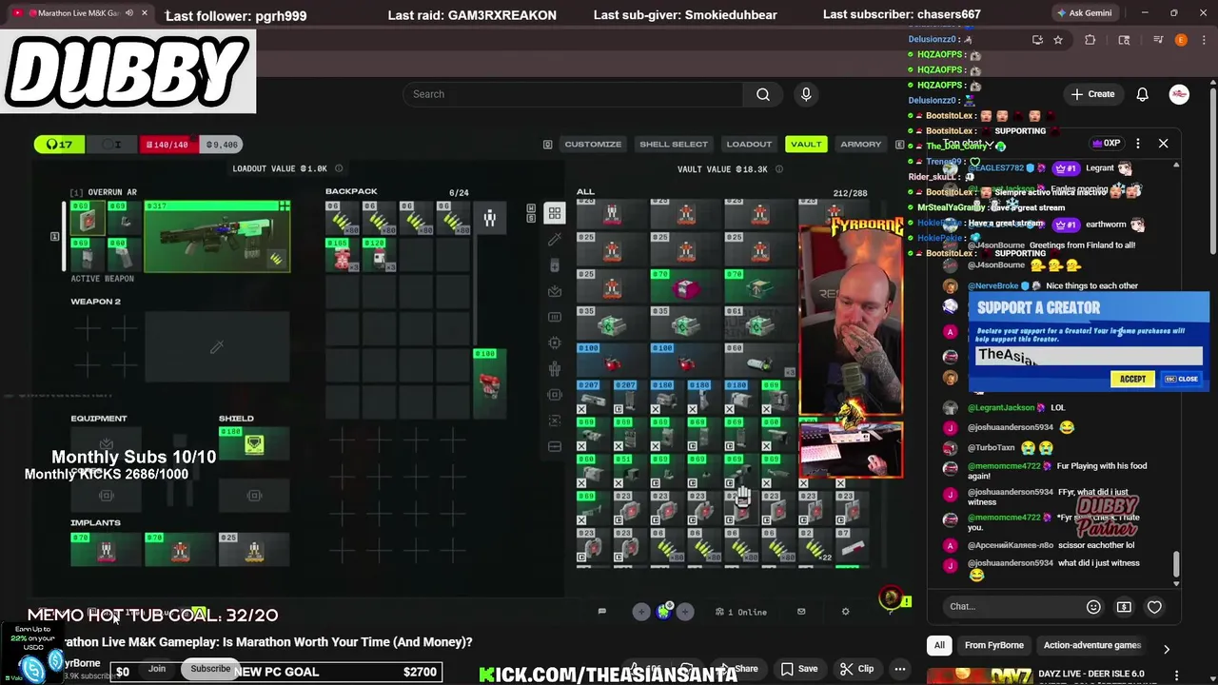Screen dimensions: 1218x685
Task: Click the game settings gear icon
Action: click(x=845, y=612)
